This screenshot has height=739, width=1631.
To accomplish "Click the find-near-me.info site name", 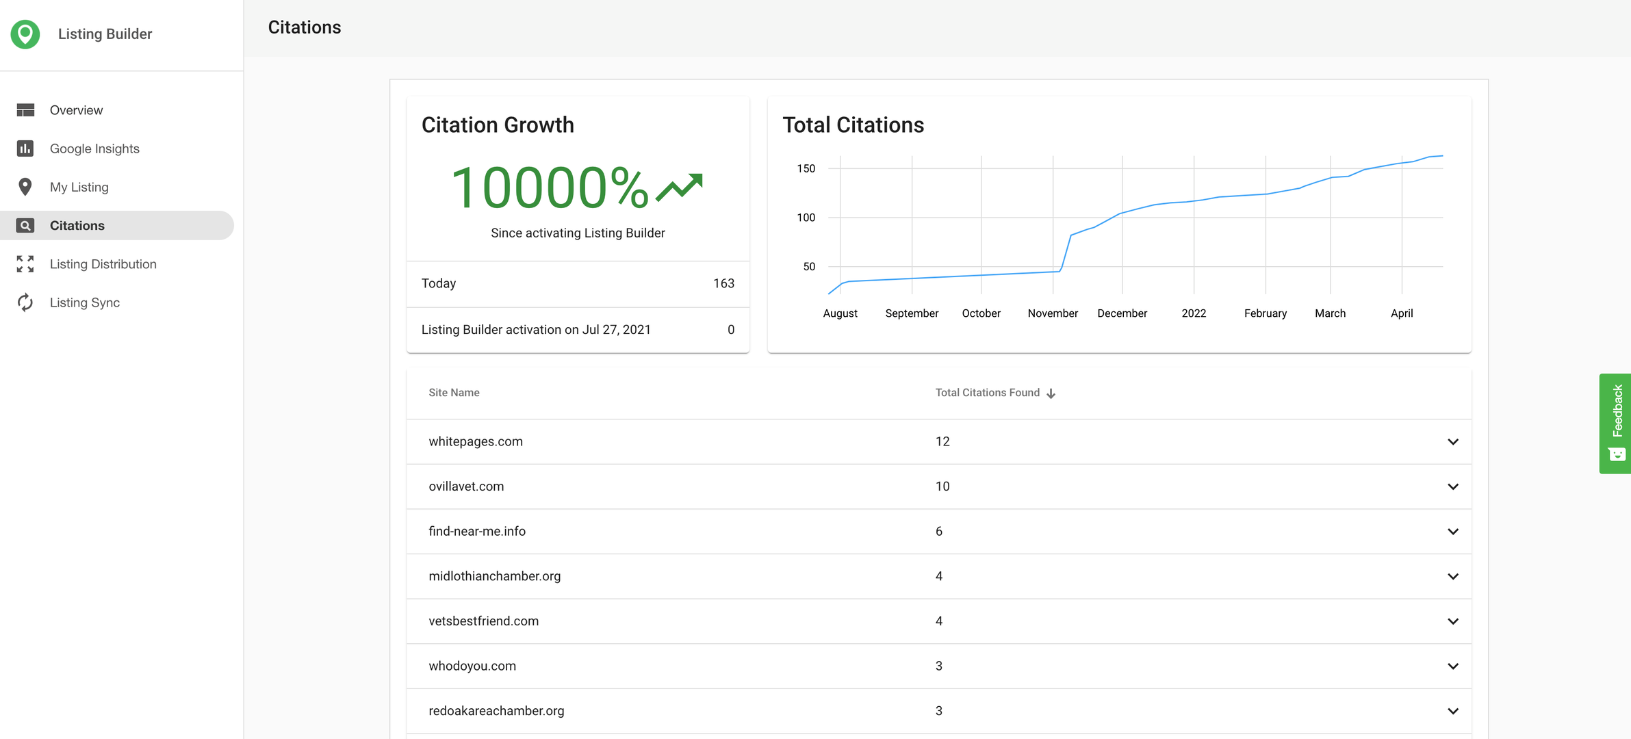I will point(477,531).
